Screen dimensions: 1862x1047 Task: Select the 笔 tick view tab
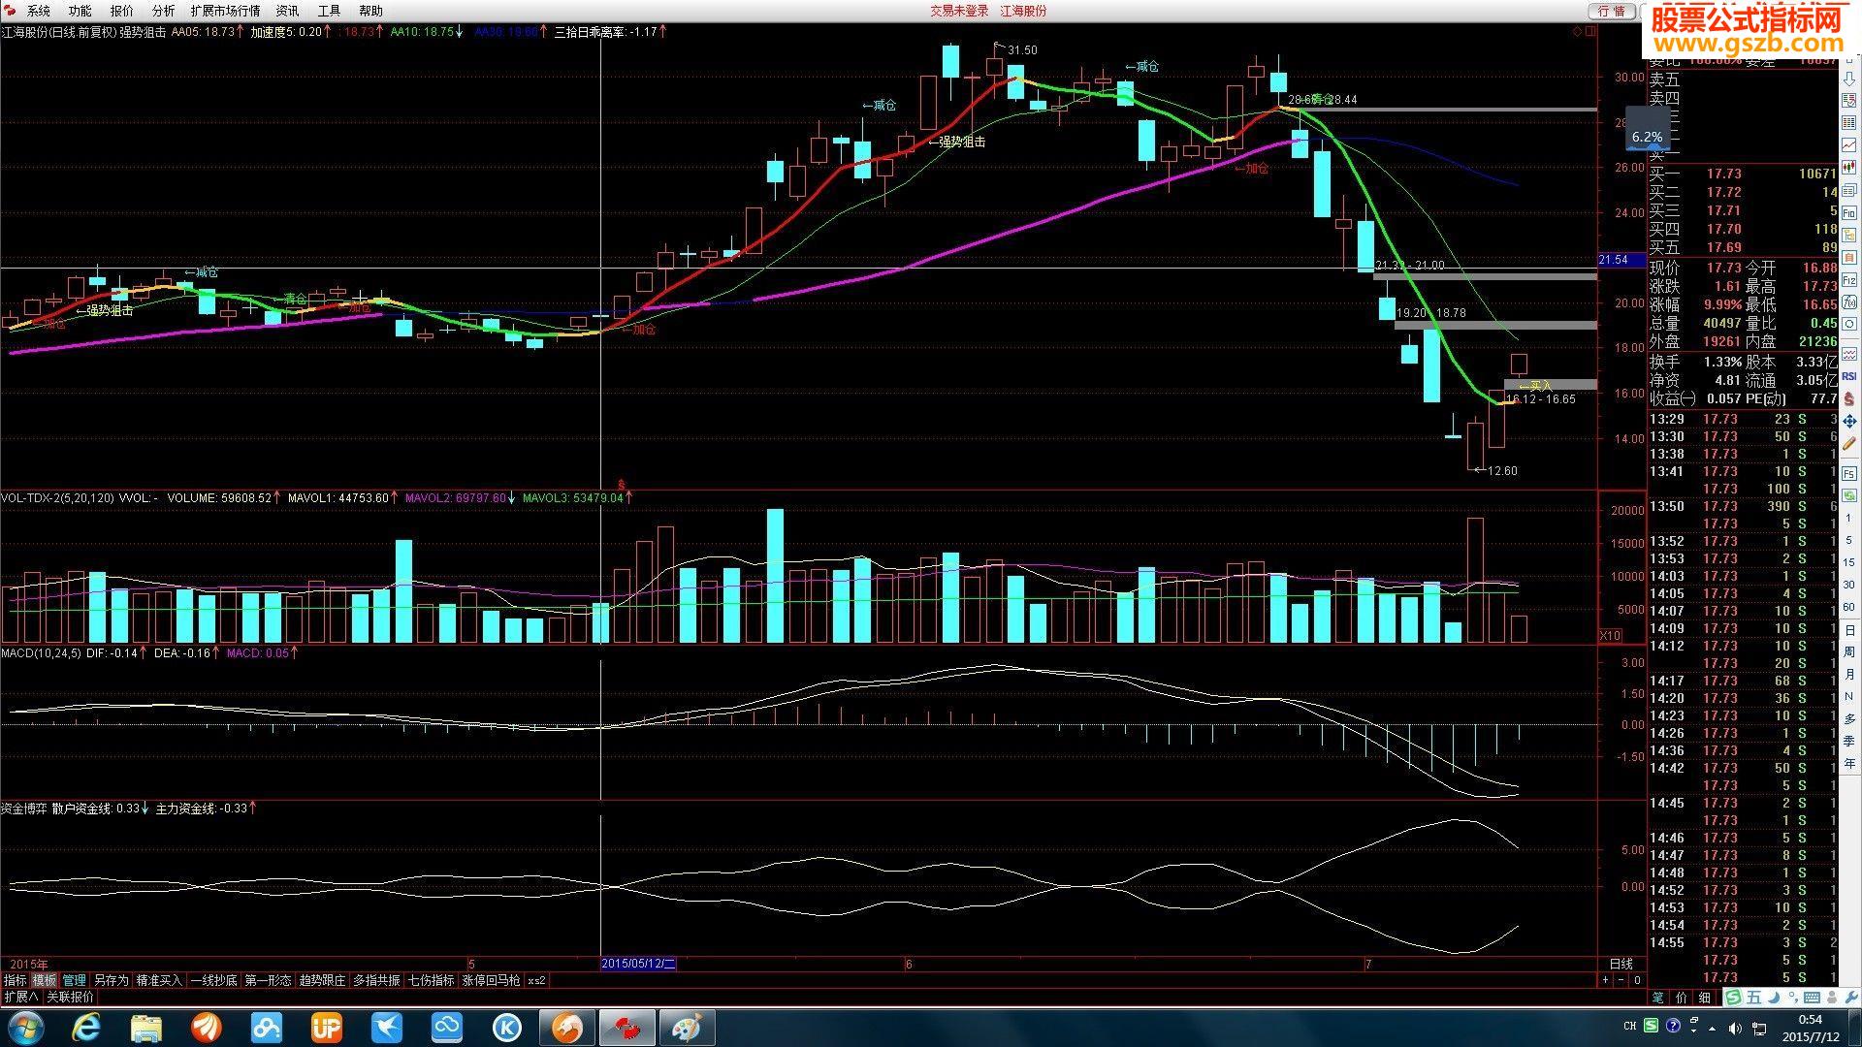(x=1657, y=997)
